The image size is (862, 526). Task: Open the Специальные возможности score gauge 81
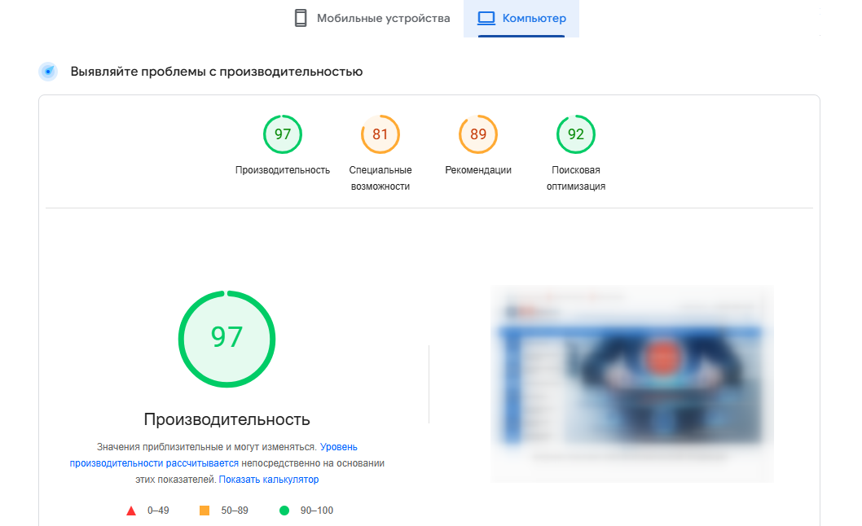(380, 134)
